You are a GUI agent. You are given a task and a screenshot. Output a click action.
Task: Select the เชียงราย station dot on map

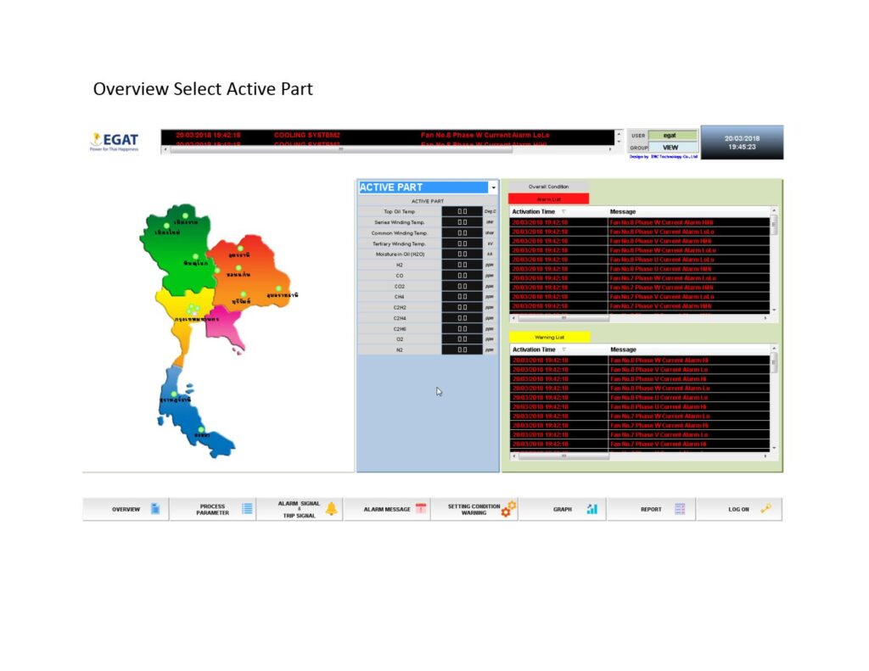coord(185,216)
